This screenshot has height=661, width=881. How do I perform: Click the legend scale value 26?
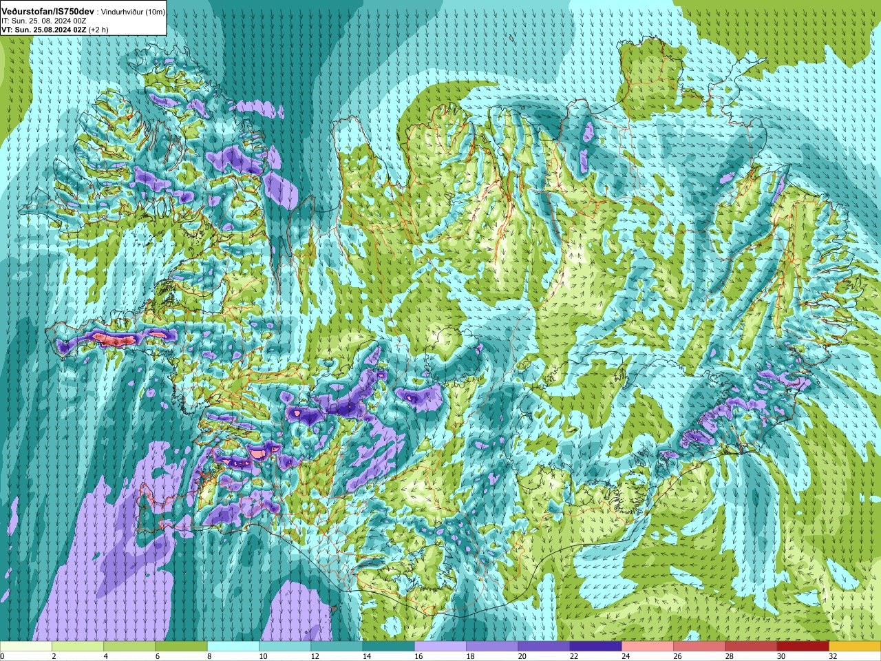(x=677, y=656)
